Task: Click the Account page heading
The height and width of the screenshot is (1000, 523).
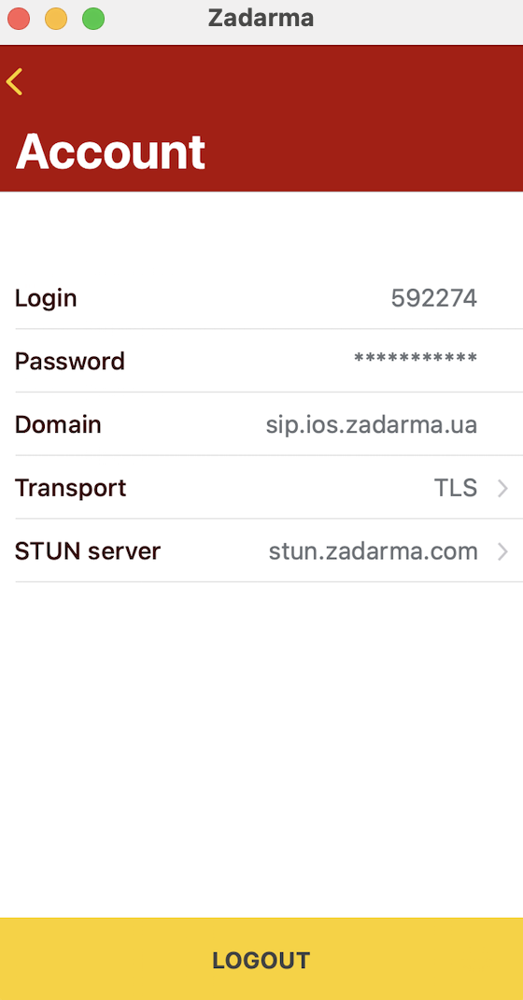Action: point(110,151)
